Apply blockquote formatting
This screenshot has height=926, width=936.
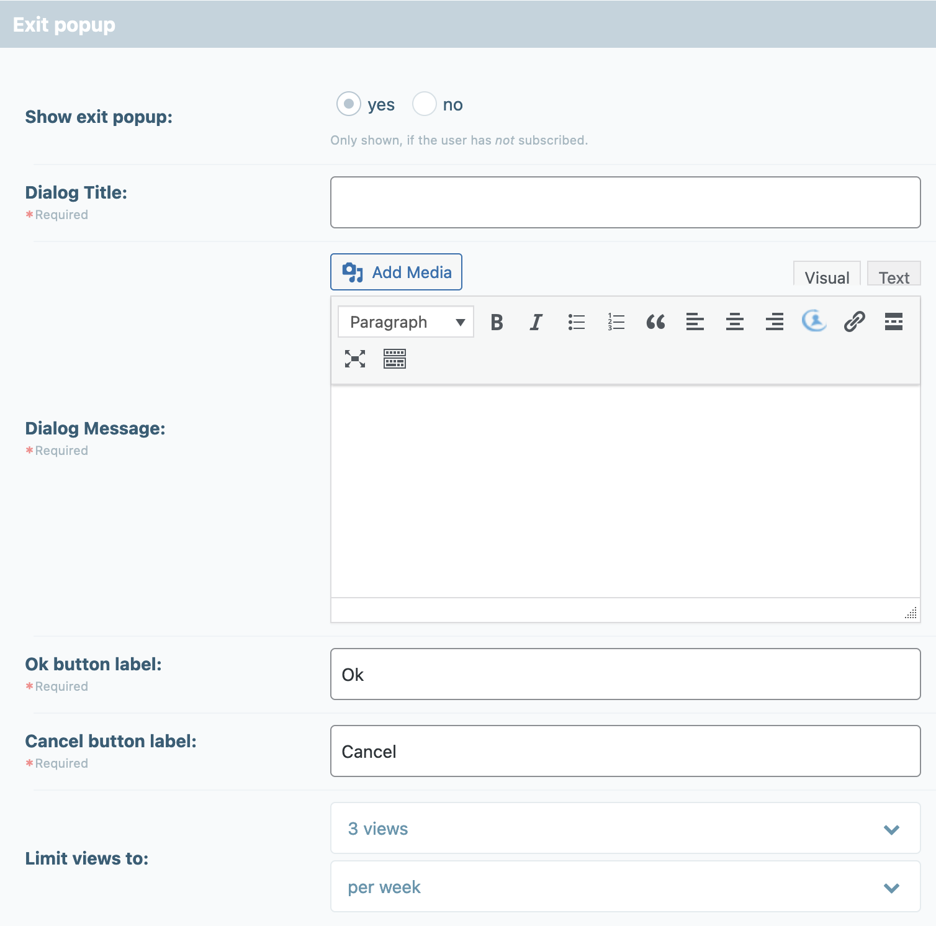(655, 322)
